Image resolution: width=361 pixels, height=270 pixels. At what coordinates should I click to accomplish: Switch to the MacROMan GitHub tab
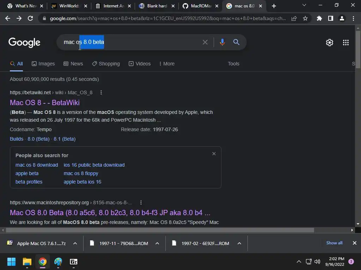[201, 6]
